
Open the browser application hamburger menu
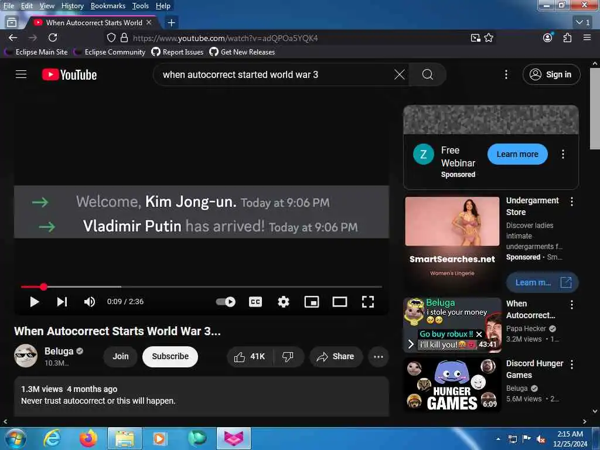coord(587,37)
